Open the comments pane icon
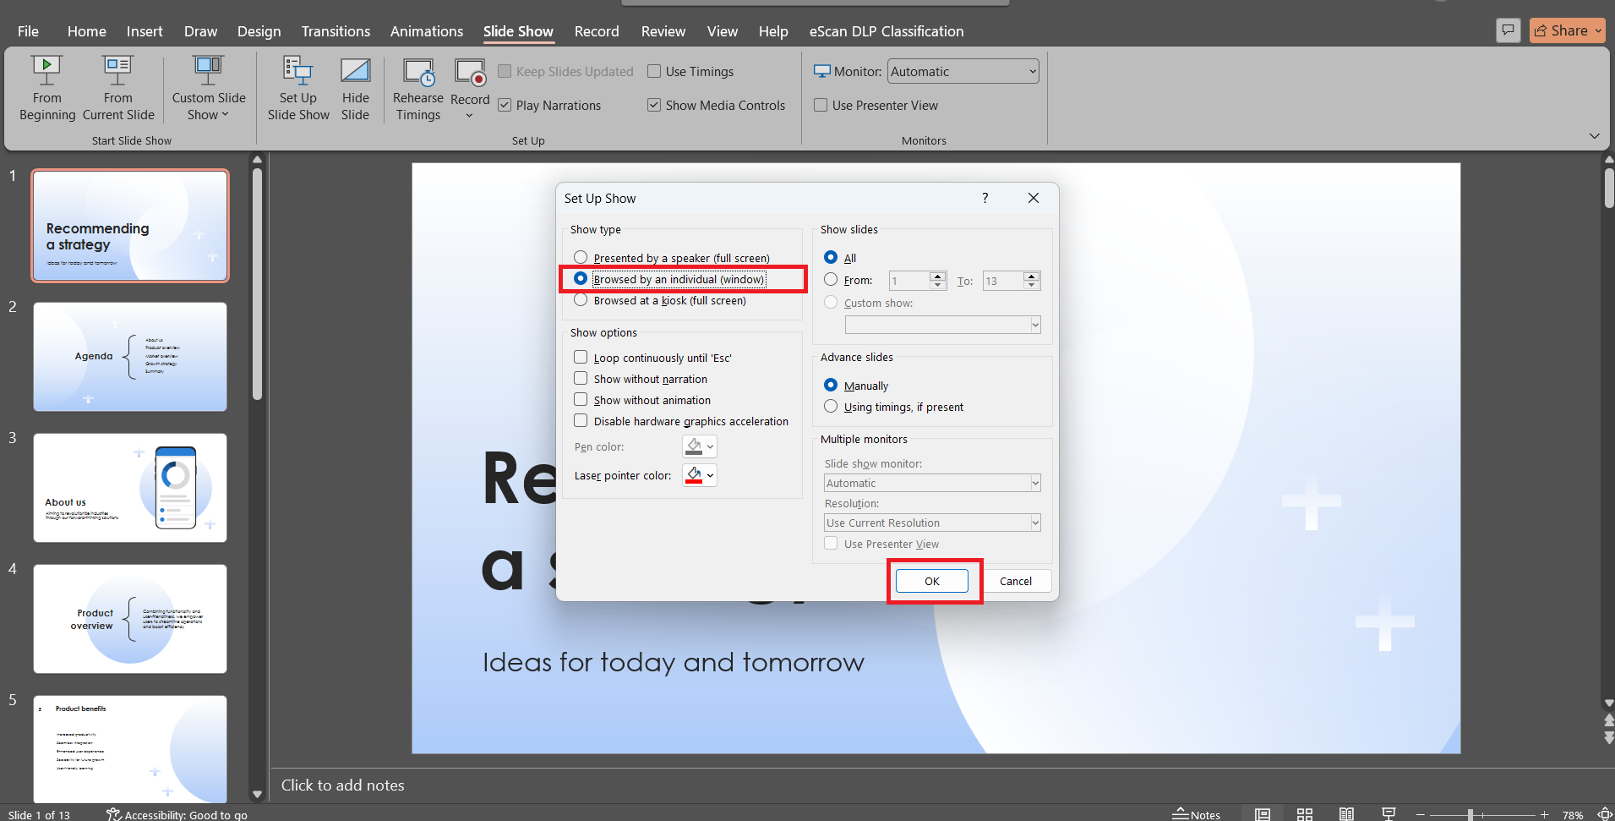The image size is (1615, 821). tap(1508, 30)
